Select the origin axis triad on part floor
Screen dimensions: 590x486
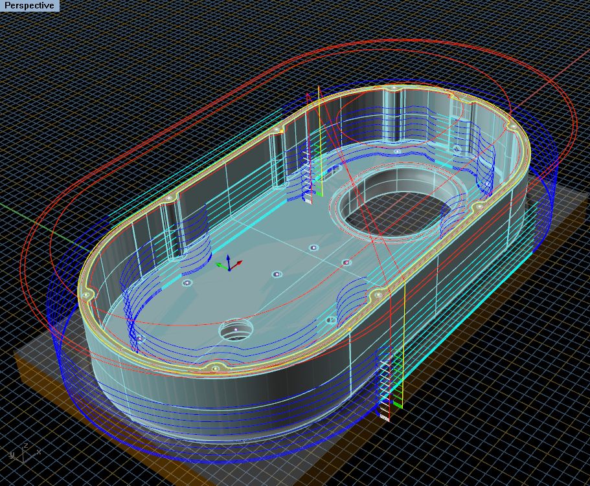tap(229, 265)
